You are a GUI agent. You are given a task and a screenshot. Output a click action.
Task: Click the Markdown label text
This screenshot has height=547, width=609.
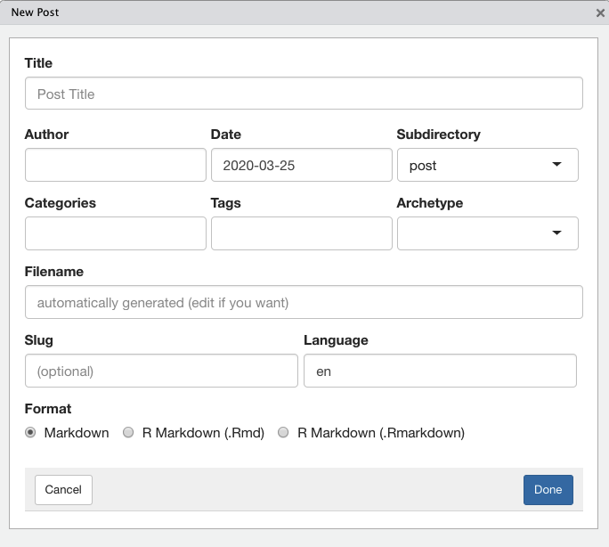coord(77,433)
